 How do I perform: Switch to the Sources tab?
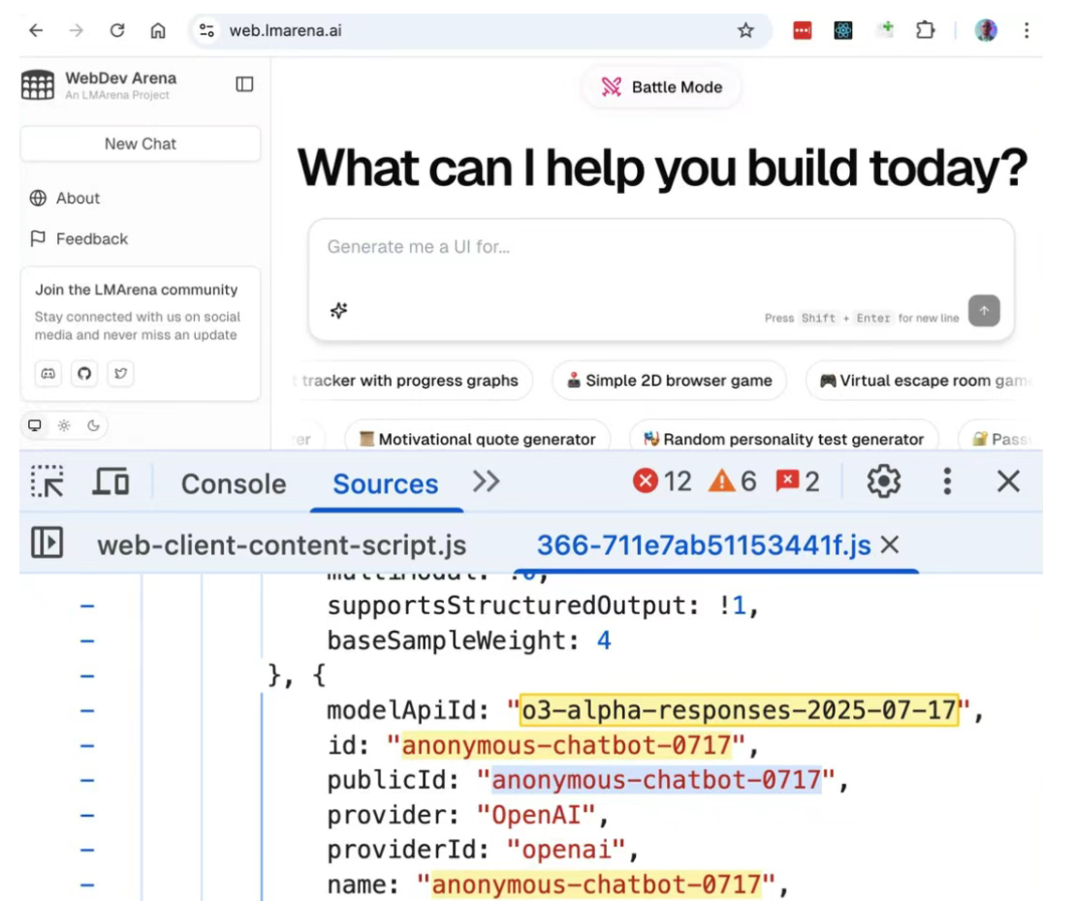click(x=386, y=484)
